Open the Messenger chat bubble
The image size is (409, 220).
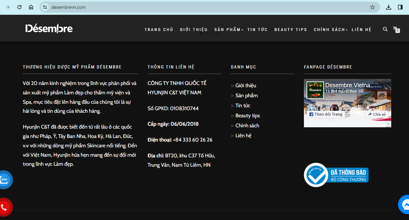405,204
